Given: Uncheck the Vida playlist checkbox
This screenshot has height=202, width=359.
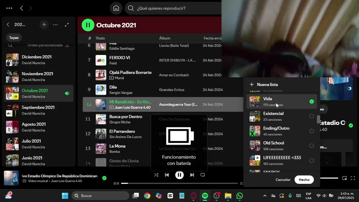Looking at the screenshot, I should [x=312, y=102].
